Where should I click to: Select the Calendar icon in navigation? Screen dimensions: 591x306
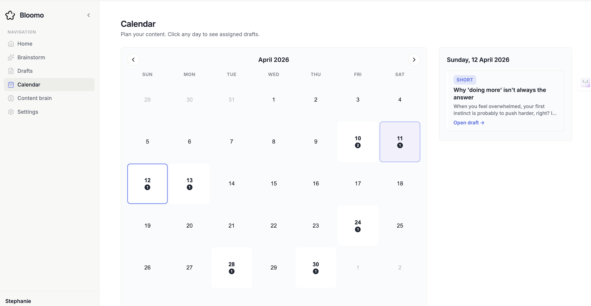(x=11, y=84)
